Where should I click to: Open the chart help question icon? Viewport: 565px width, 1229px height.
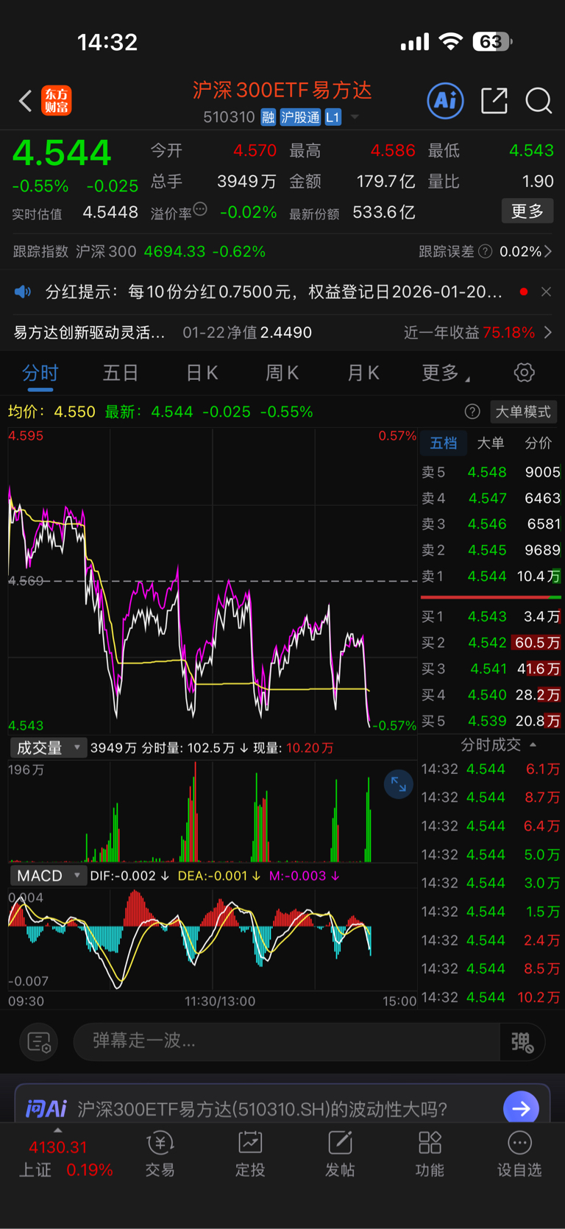coord(472,412)
